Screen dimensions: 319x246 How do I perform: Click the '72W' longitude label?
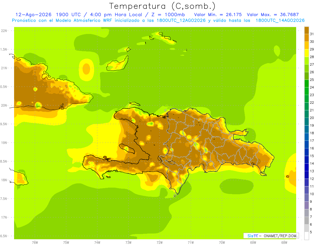(159, 243)
